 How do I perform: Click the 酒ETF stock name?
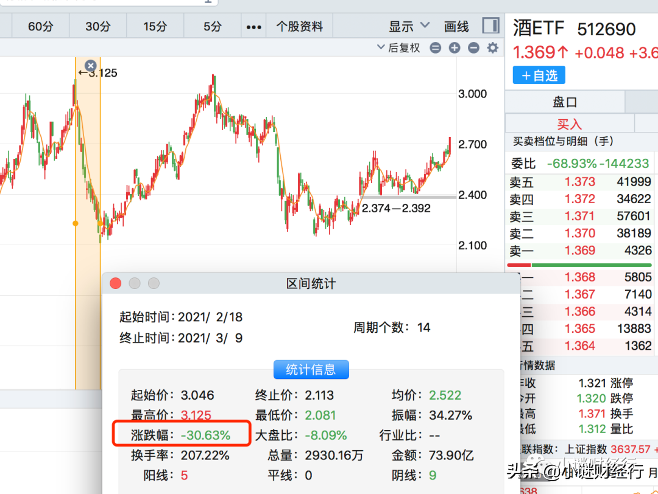539,29
